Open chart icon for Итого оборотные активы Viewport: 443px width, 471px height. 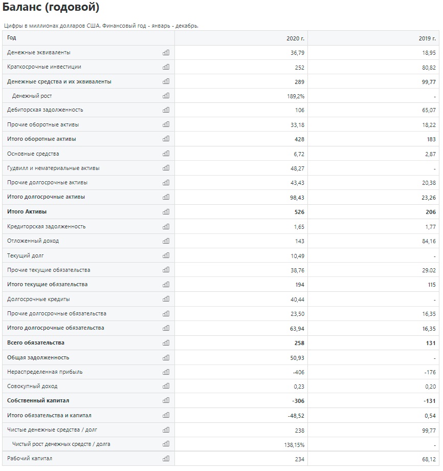click(166, 139)
